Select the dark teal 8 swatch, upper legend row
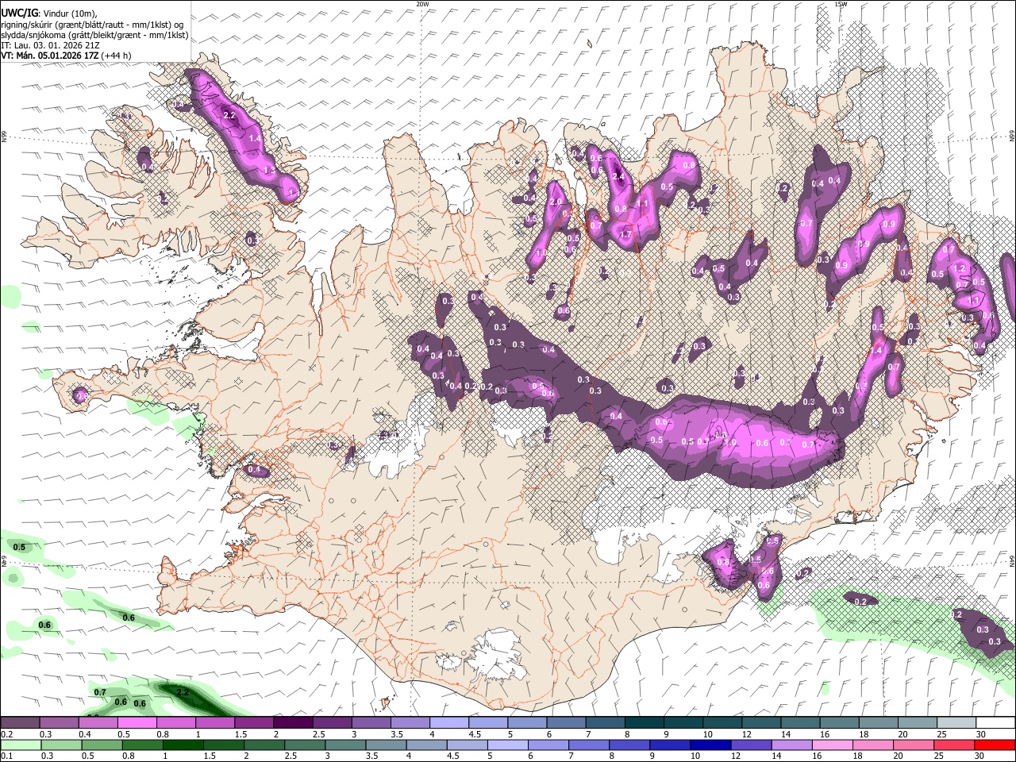 click(645, 722)
